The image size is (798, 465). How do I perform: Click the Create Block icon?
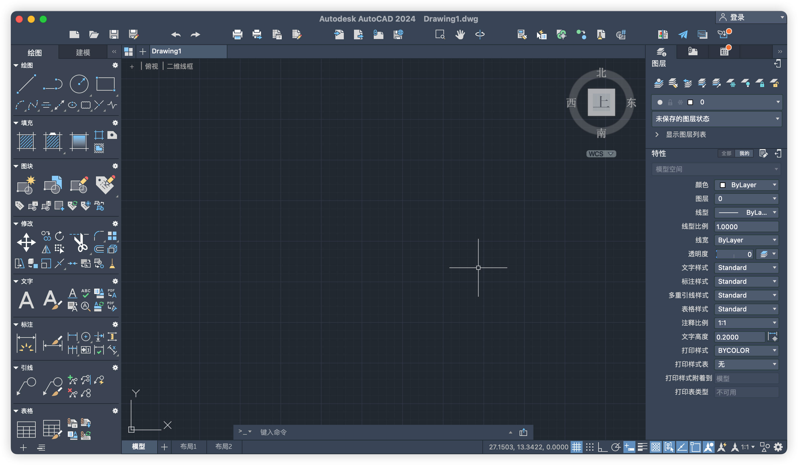click(x=26, y=185)
